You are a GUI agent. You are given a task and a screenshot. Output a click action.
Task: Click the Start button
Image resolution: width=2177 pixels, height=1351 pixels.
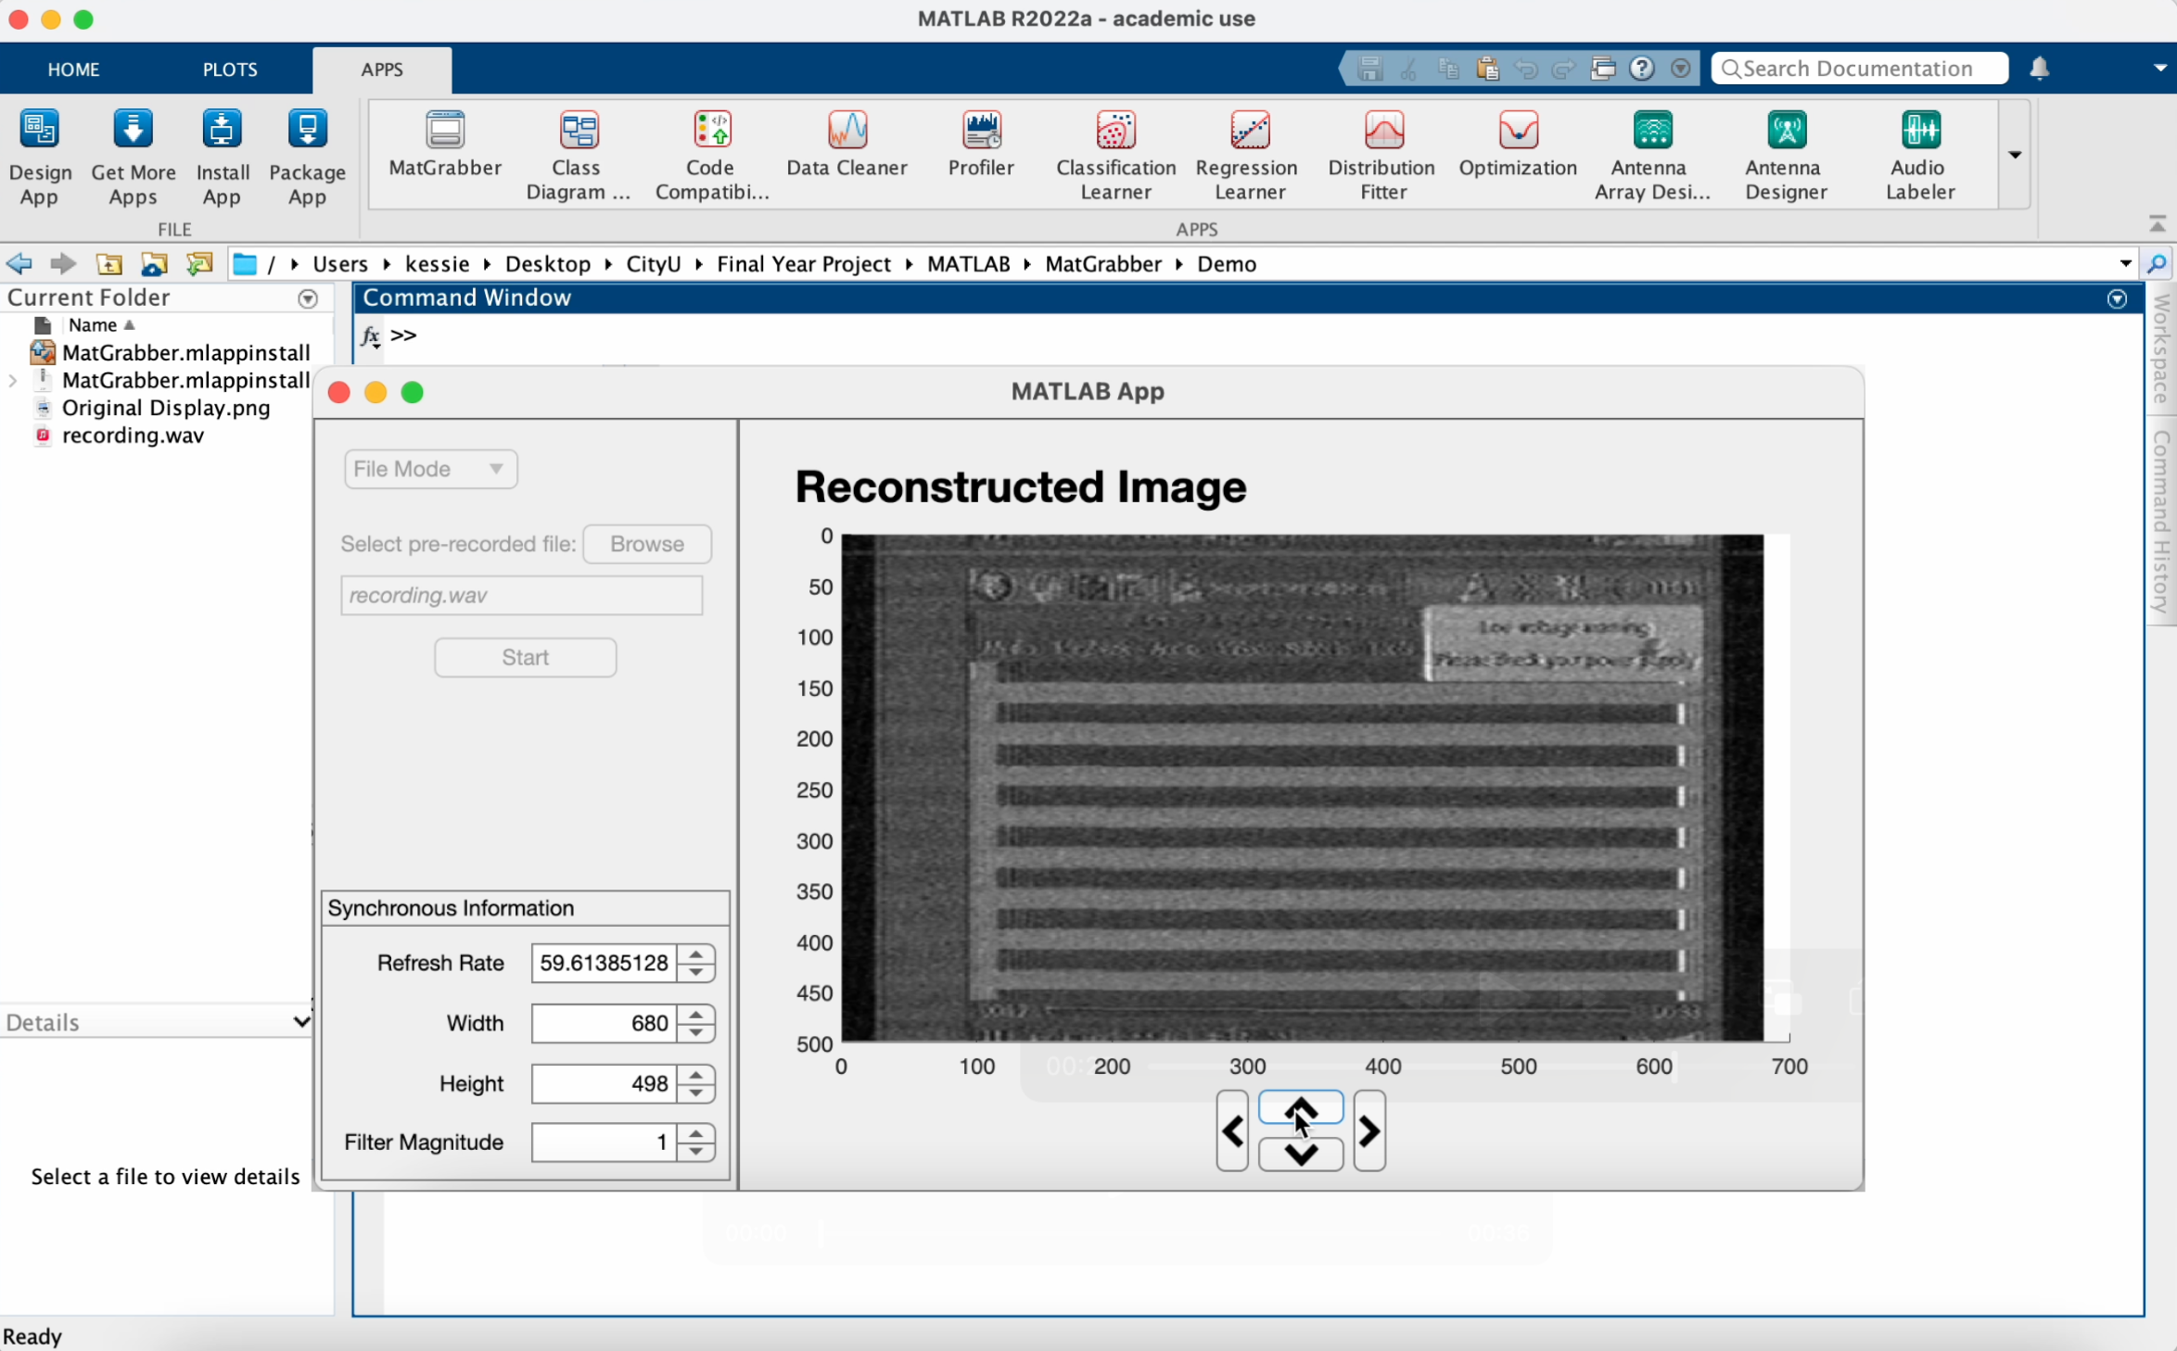click(x=525, y=657)
